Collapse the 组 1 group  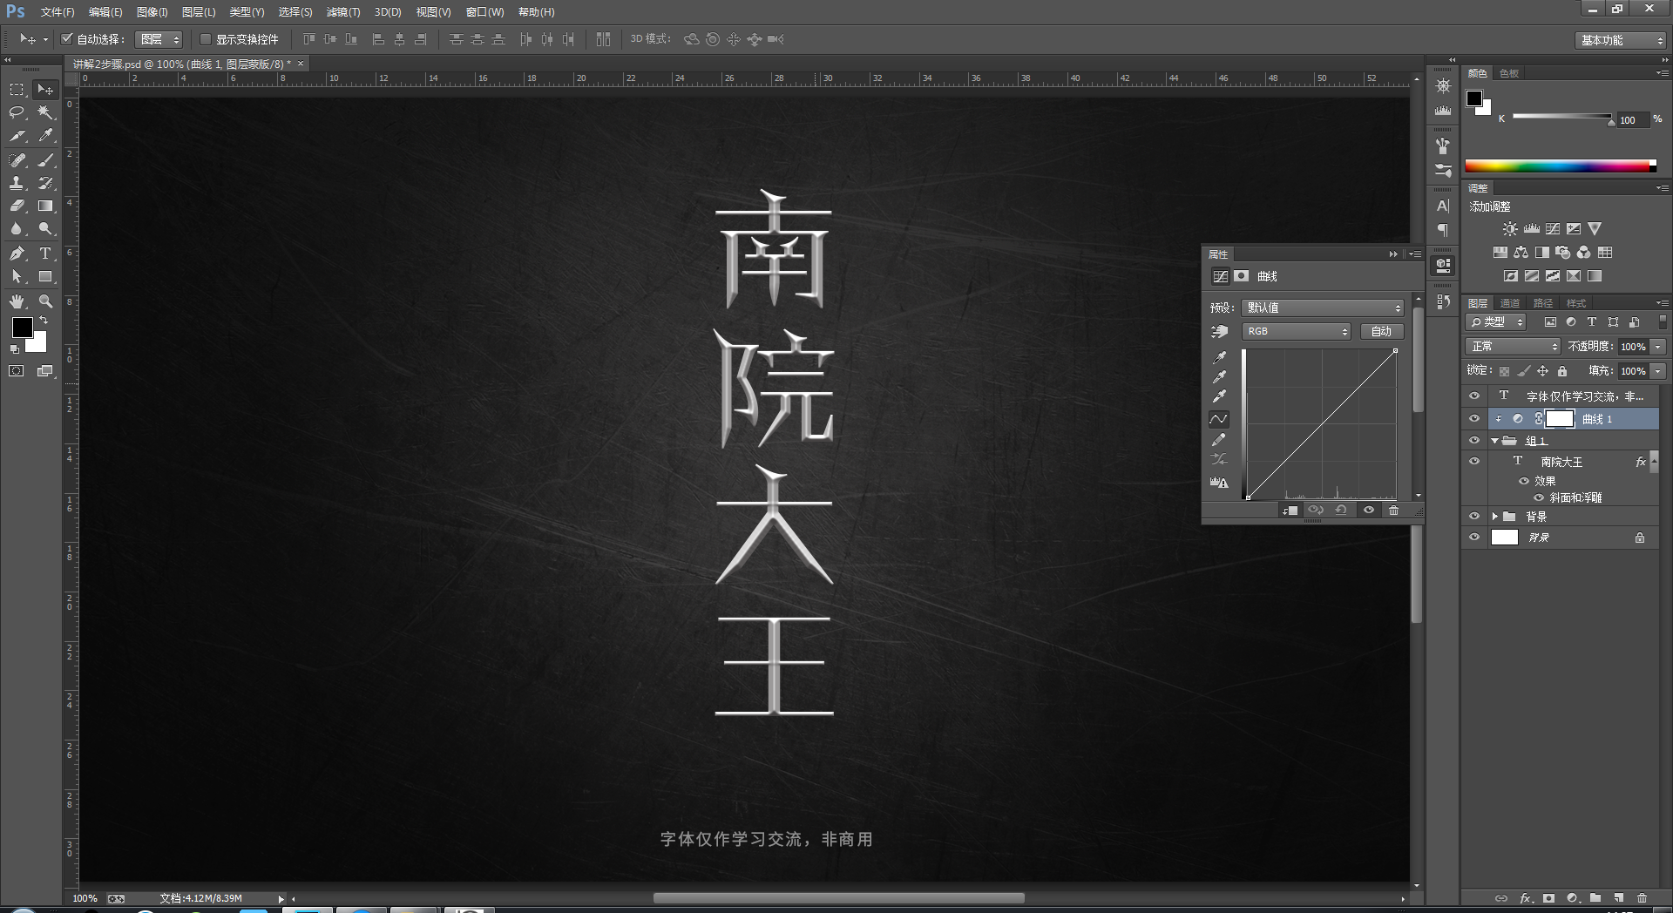tap(1494, 441)
